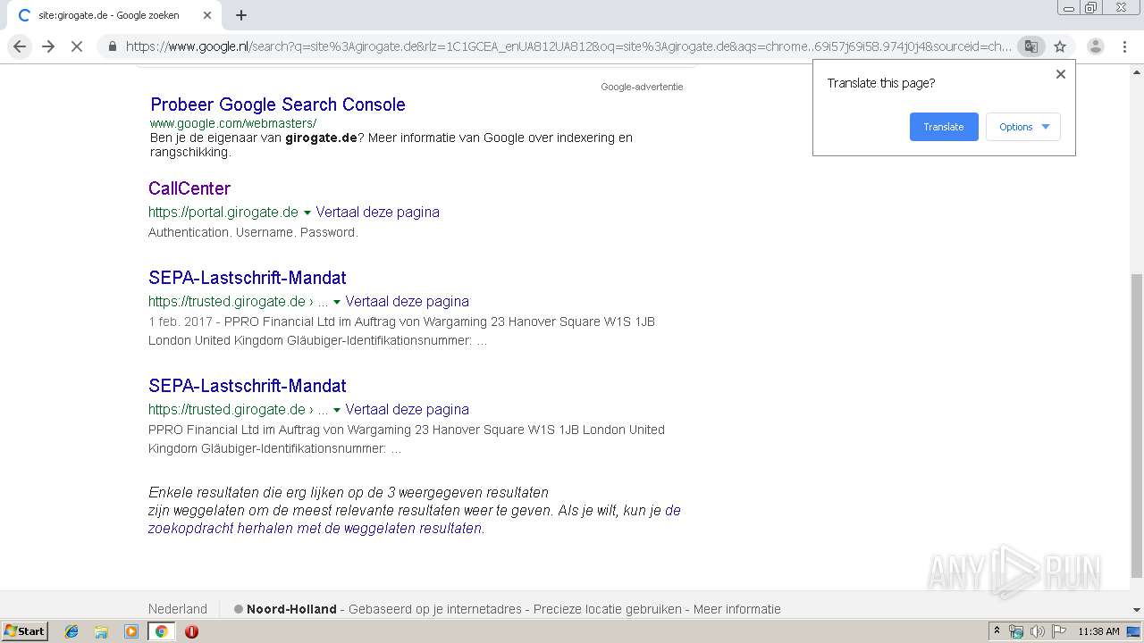Viewport: 1144px width, 643px height.
Task: Open Windows Media Player from taskbar
Action: click(131, 631)
